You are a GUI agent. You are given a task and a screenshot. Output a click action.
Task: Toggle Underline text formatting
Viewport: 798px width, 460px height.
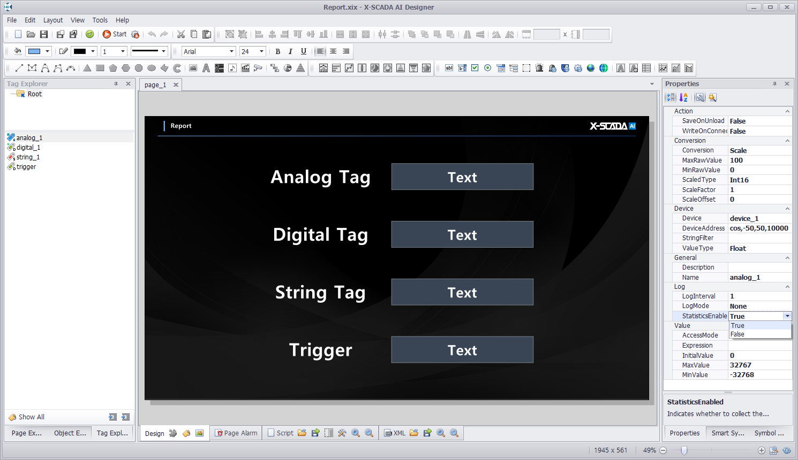304,51
